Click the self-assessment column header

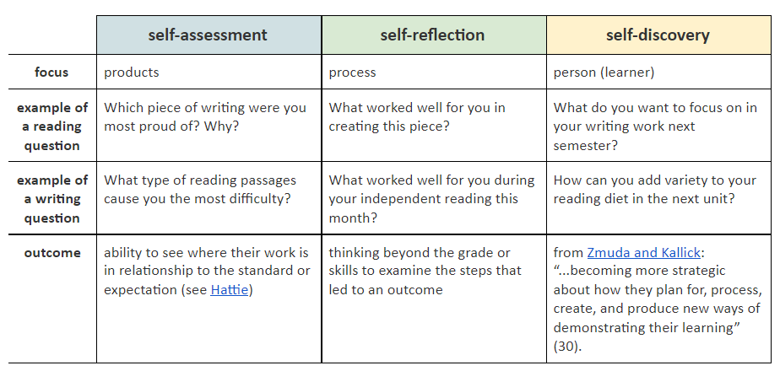click(208, 35)
